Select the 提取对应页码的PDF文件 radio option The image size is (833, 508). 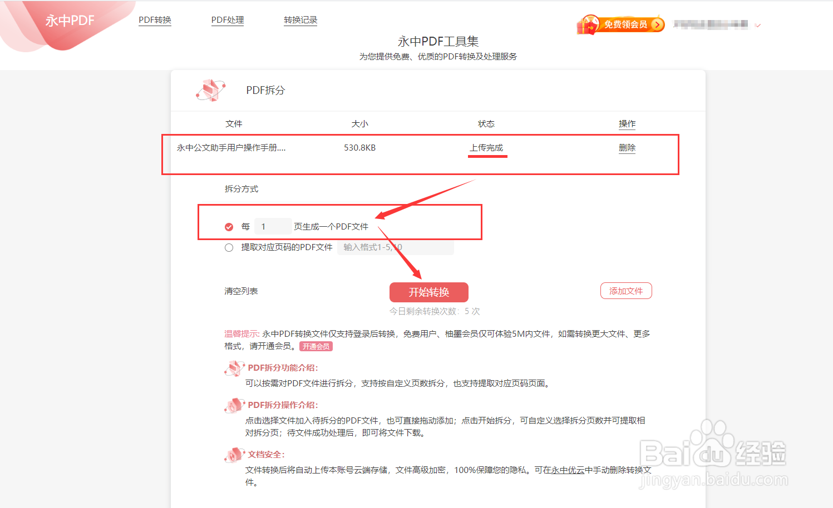[x=229, y=248]
